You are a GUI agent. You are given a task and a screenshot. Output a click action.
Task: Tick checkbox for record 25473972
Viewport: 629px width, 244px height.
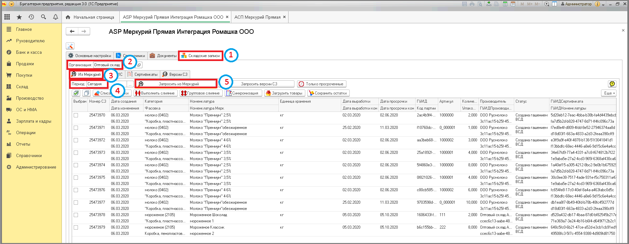(76, 140)
